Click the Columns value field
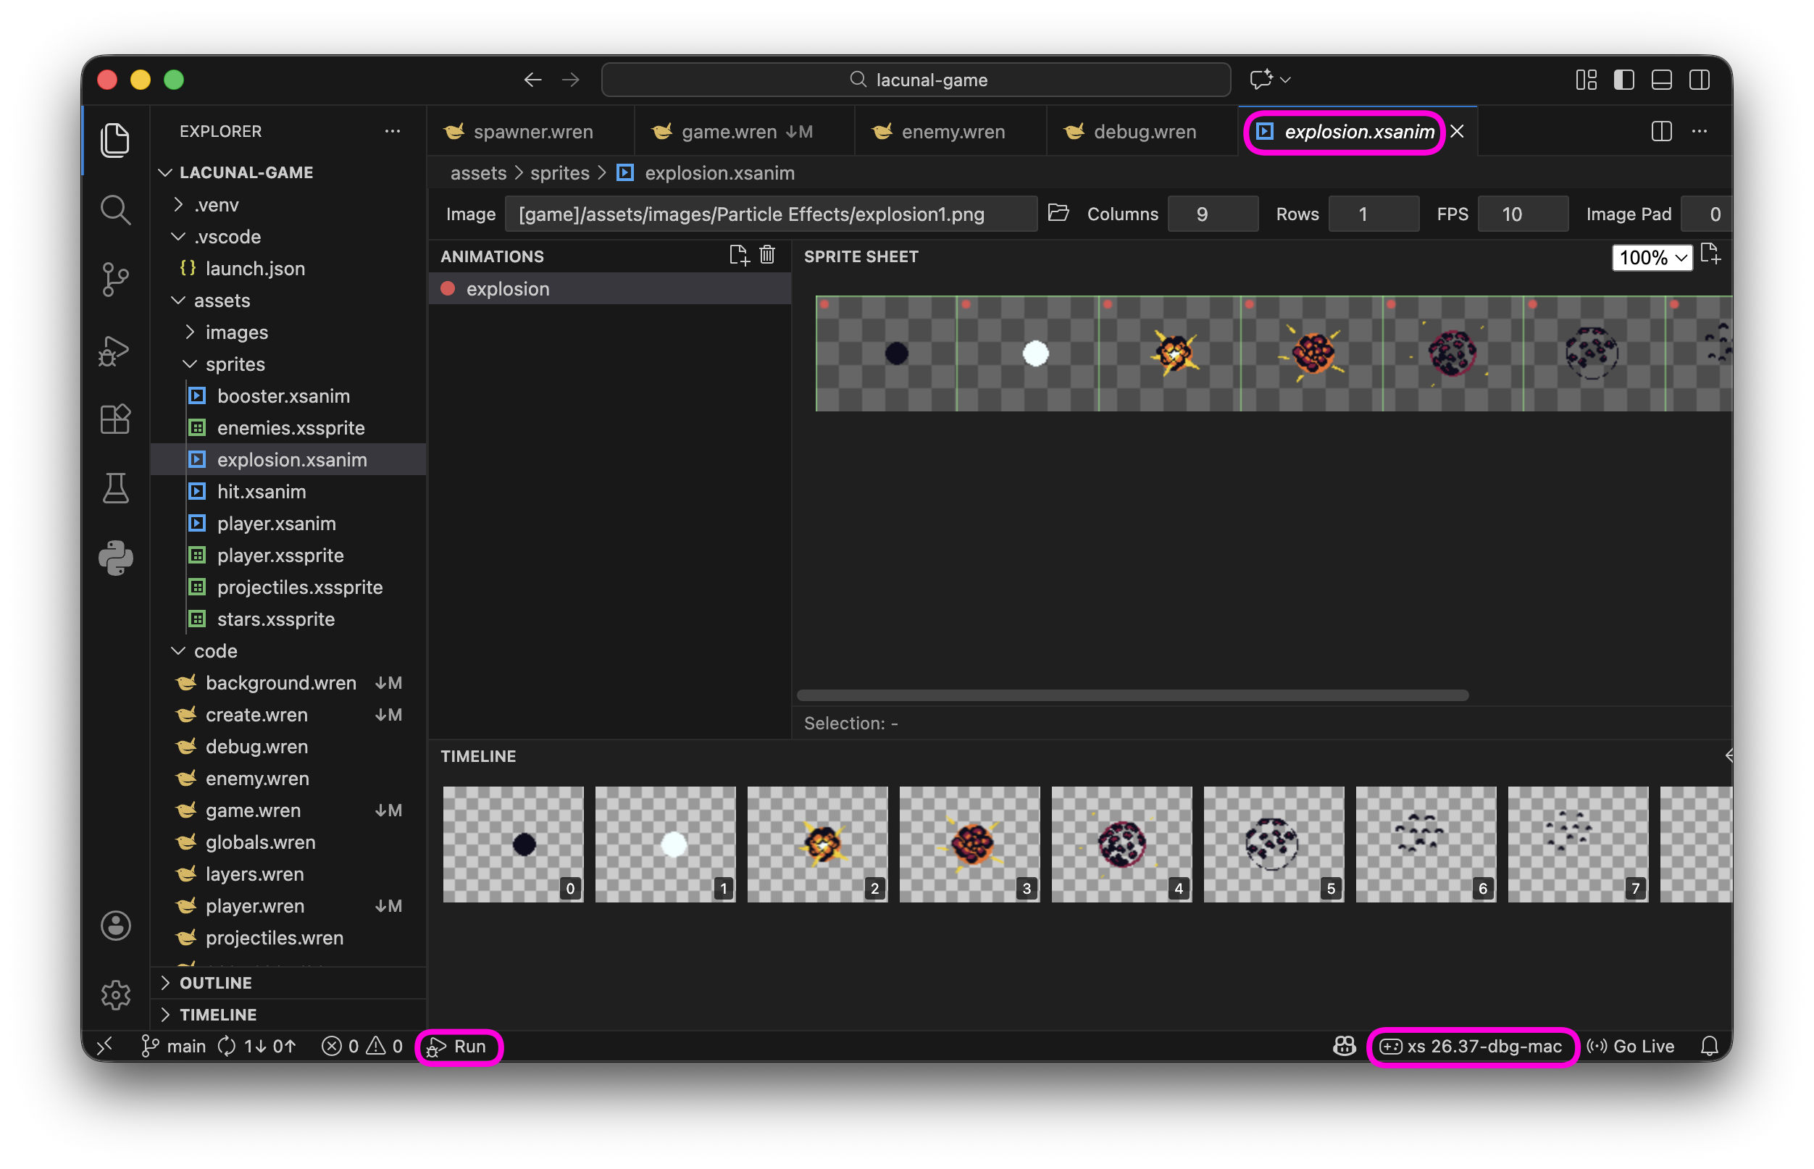This screenshot has width=1814, height=1169. point(1212,214)
